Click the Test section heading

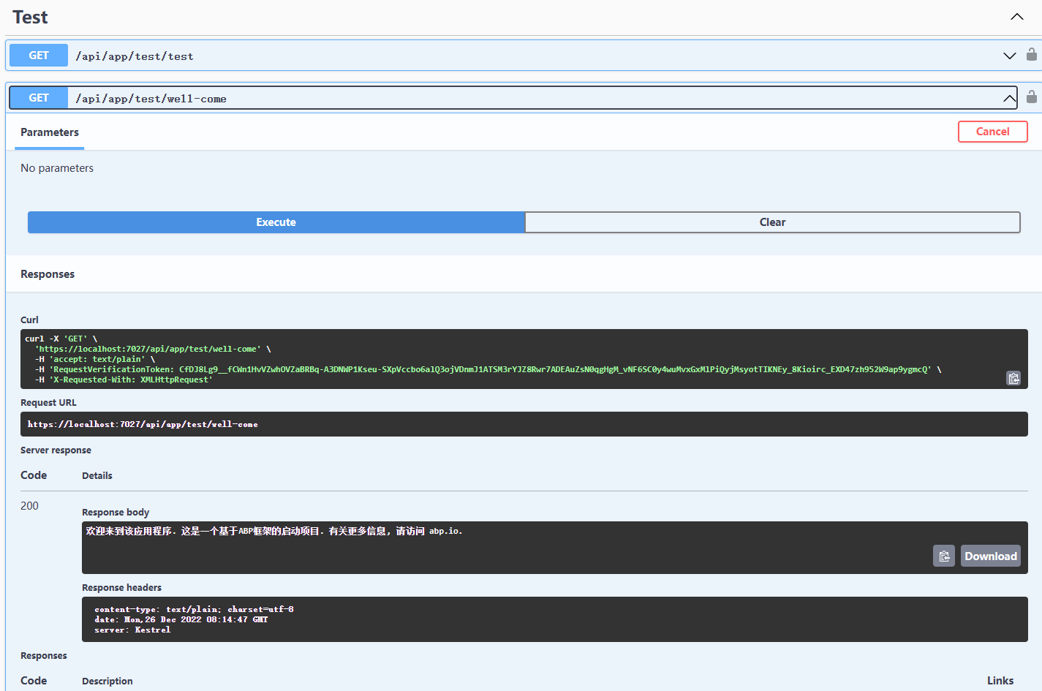click(x=30, y=18)
